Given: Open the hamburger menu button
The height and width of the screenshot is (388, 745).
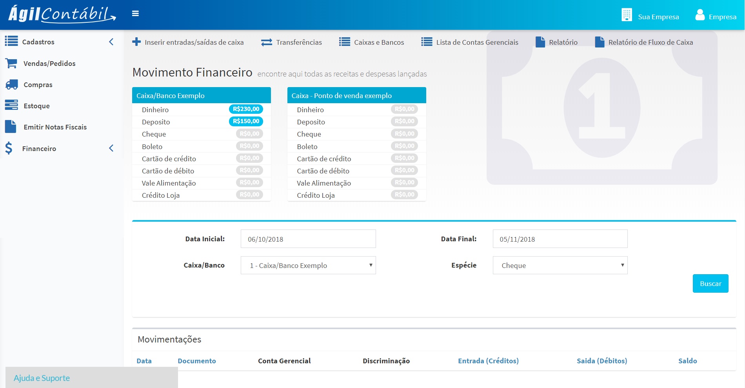Looking at the screenshot, I should (135, 13).
